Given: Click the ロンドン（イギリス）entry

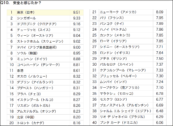Looking at the screenshot, I should point(126,53).
